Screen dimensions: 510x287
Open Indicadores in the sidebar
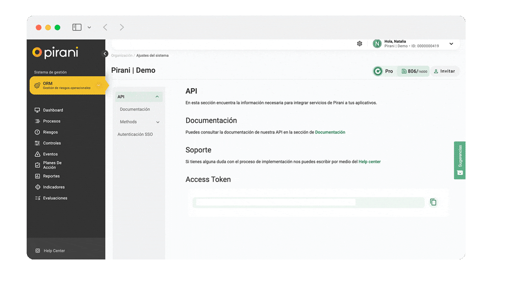point(54,187)
